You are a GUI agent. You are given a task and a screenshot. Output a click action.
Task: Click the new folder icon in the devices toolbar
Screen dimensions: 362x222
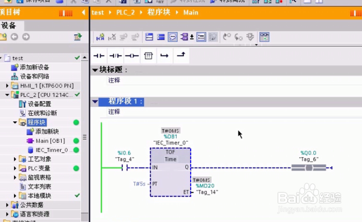3,37
